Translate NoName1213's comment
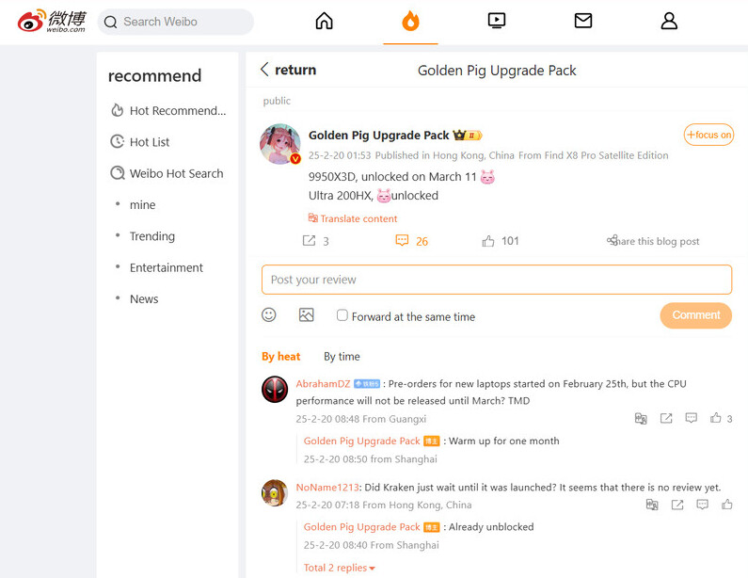The height and width of the screenshot is (578, 748). pos(652,505)
